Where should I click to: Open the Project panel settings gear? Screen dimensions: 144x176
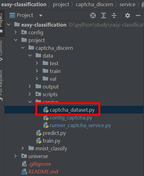(128, 15)
